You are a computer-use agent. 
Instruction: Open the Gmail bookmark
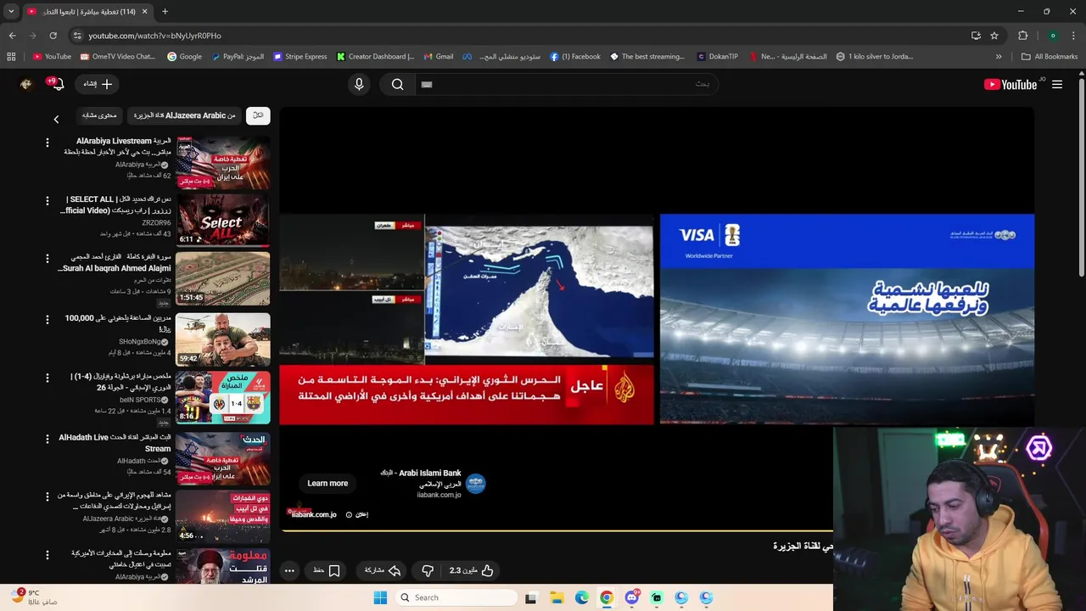[x=439, y=57]
